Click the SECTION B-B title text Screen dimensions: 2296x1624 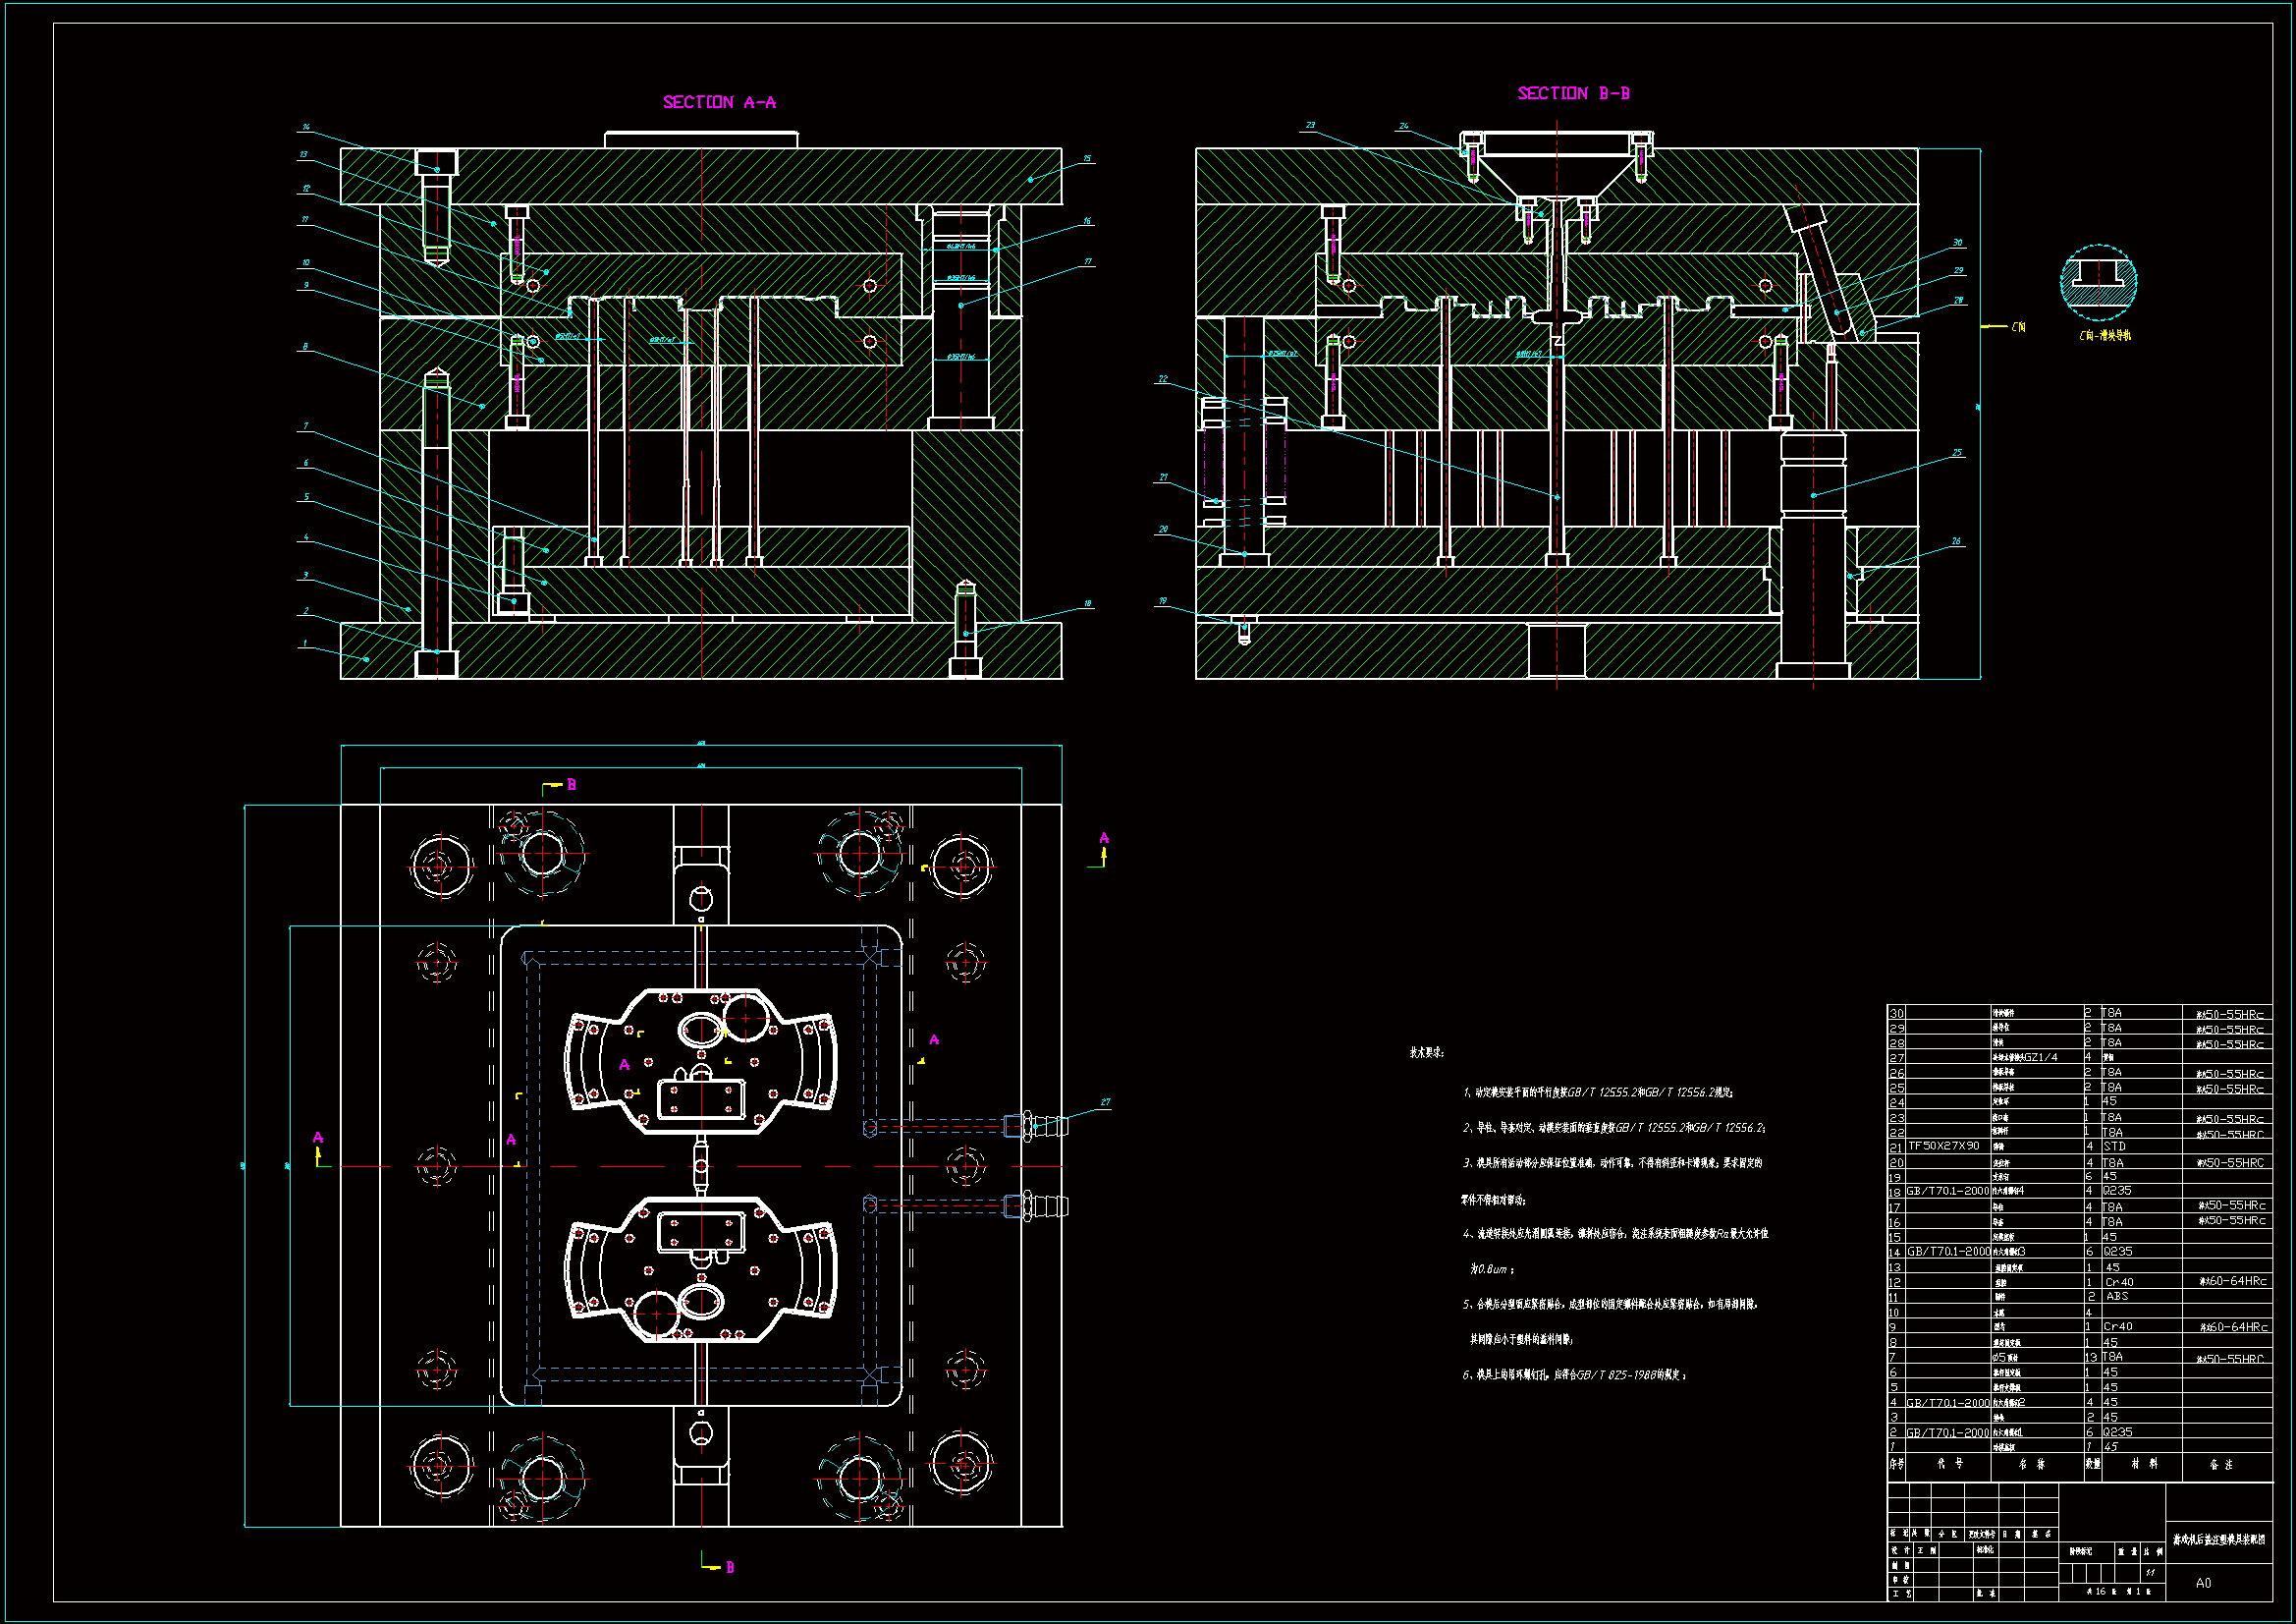click(x=1573, y=93)
